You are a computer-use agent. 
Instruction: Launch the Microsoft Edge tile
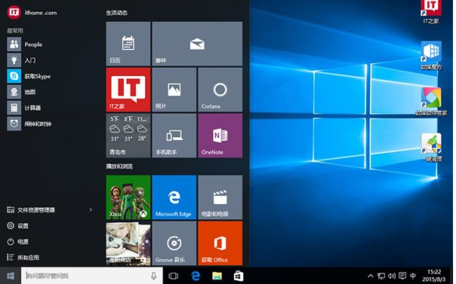174,197
